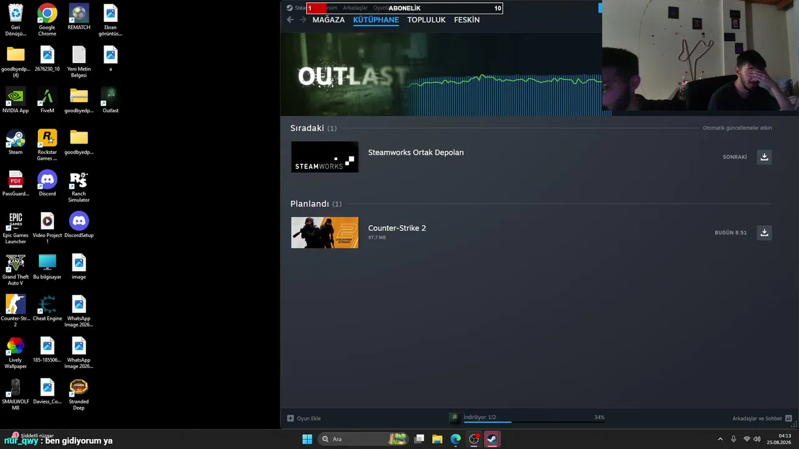The image size is (799, 449).
Task: Go forward with Steam's right arrow
Action: coord(303,20)
